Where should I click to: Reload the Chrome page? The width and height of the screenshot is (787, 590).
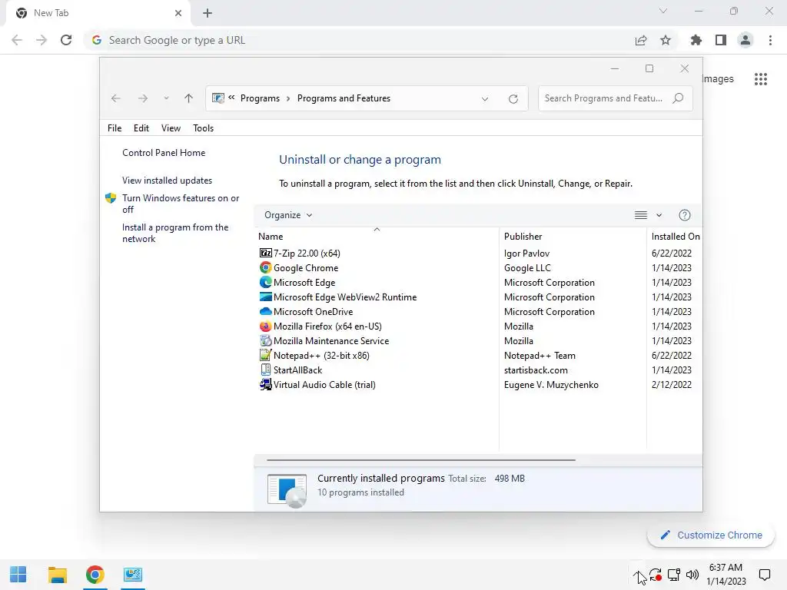(66, 40)
